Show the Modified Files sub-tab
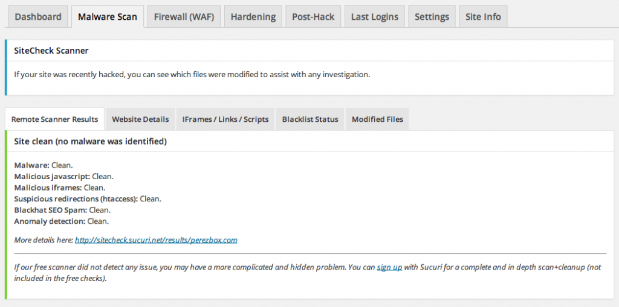Screen dimensions: 619x307 point(377,119)
